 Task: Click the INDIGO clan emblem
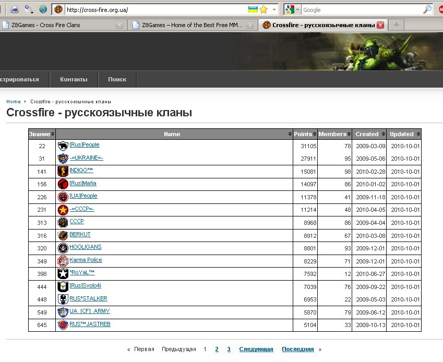pyautogui.click(x=63, y=172)
